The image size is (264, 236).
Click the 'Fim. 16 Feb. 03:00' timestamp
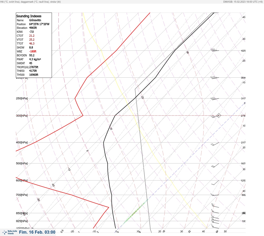37,232
